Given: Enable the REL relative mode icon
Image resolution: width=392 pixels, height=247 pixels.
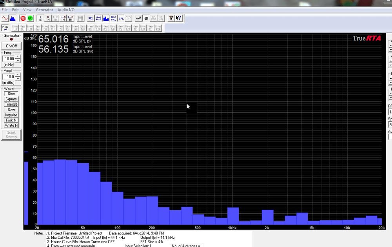Looking at the screenshot, I should click(x=91, y=18).
